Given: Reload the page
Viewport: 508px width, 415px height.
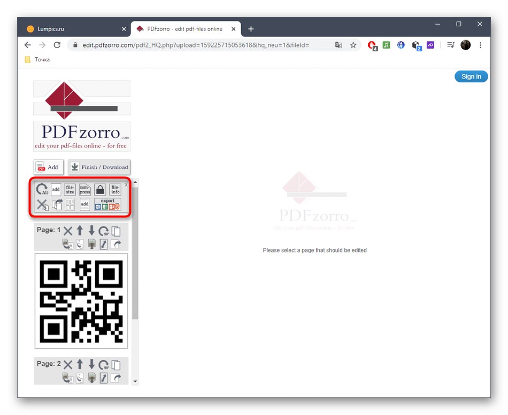Looking at the screenshot, I should pos(57,45).
